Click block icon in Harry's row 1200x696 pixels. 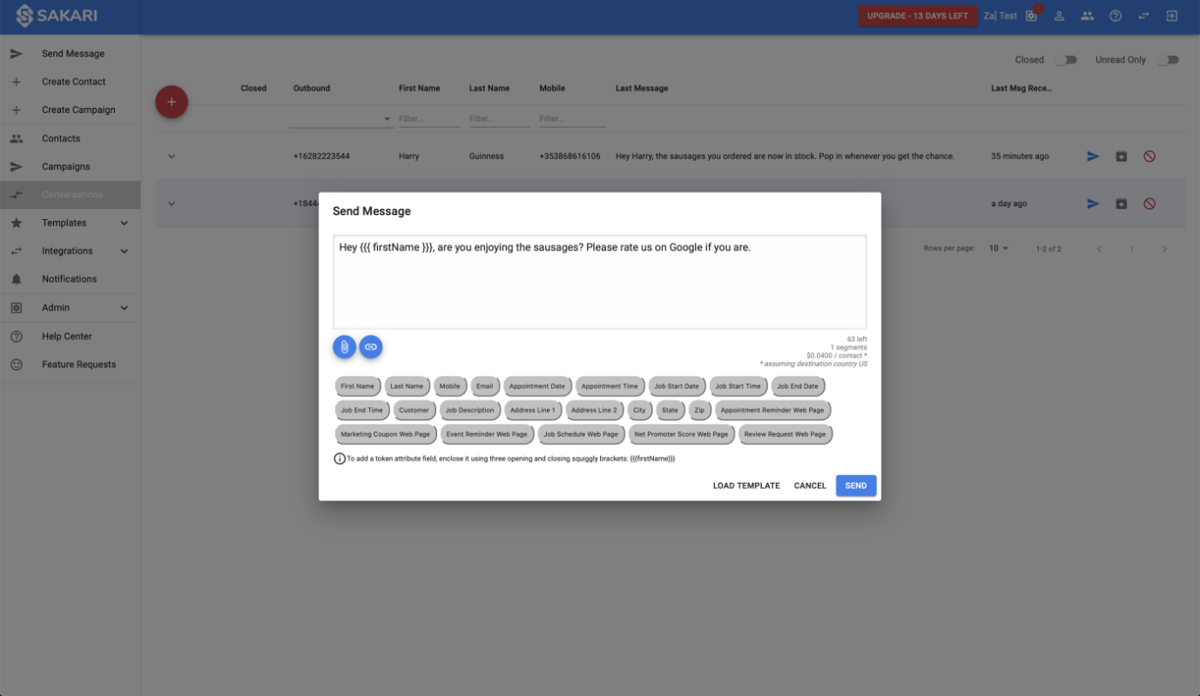(1149, 157)
